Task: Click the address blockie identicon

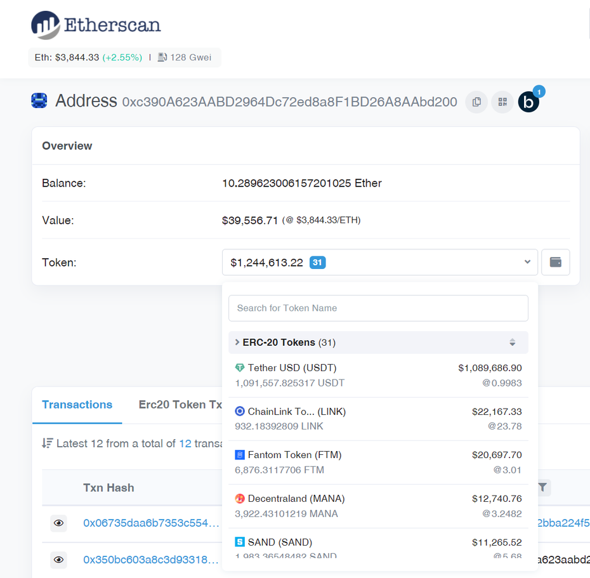Action: coord(39,101)
